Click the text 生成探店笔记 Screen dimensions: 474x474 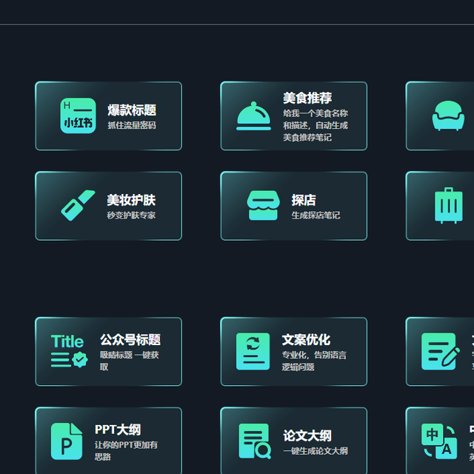click(x=316, y=216)
